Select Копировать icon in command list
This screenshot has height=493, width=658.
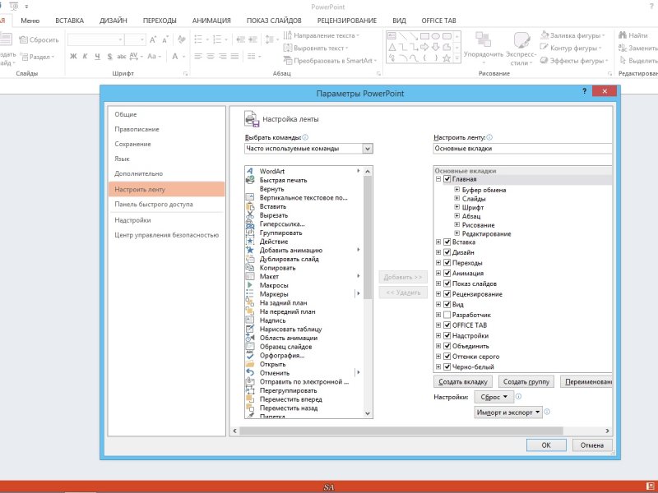click(250, 268)
